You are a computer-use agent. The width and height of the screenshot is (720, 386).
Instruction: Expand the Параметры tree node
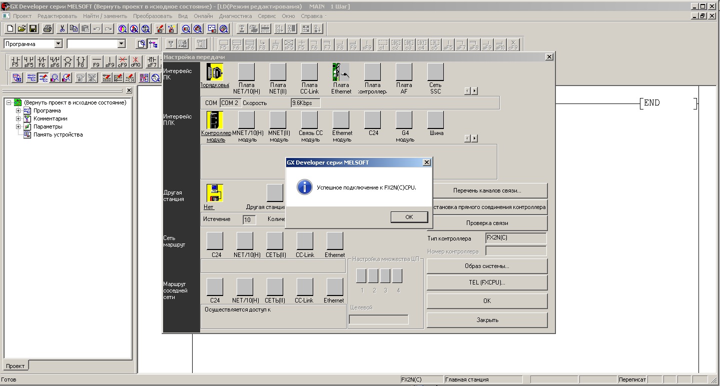19,127
